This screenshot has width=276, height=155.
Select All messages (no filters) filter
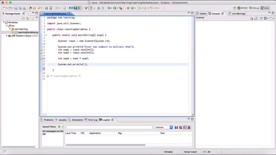pyautogui.click(x=53, y=131)
